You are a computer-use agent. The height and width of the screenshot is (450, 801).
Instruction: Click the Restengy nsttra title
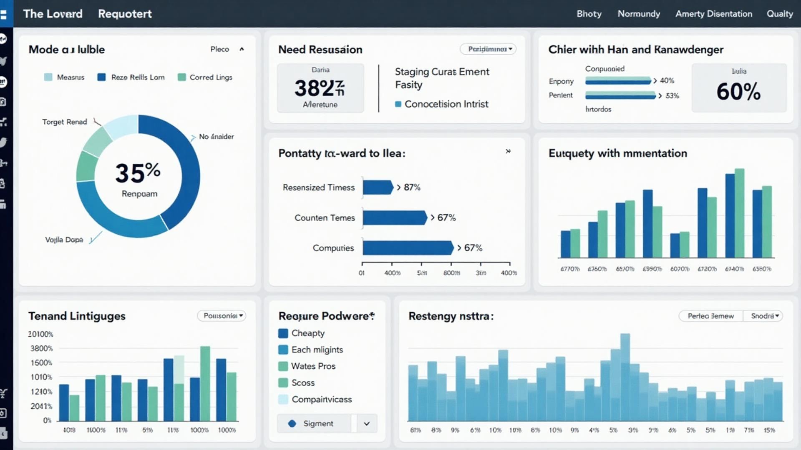(451, 316)
